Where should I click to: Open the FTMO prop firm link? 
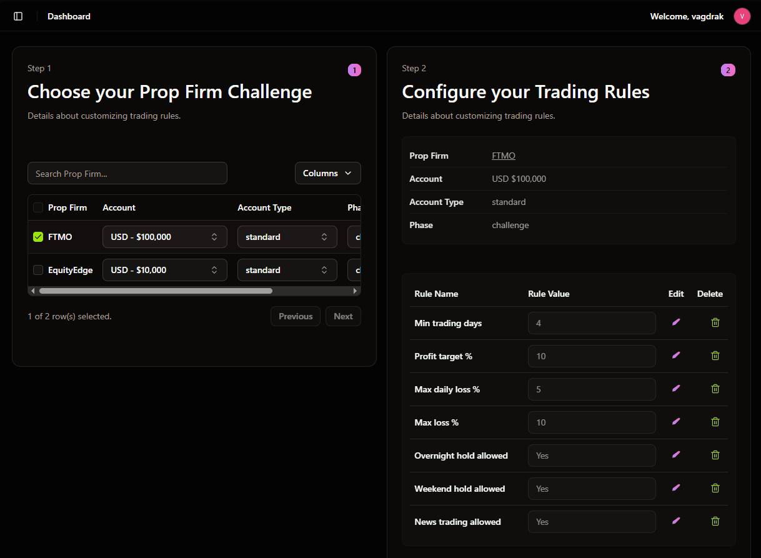click(x=504, y=156)
